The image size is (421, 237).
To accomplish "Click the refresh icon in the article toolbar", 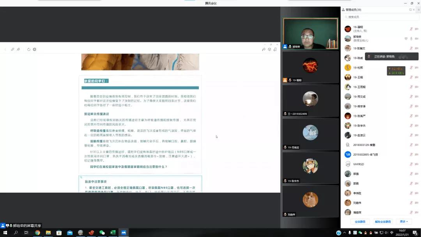I will point(28,49).
